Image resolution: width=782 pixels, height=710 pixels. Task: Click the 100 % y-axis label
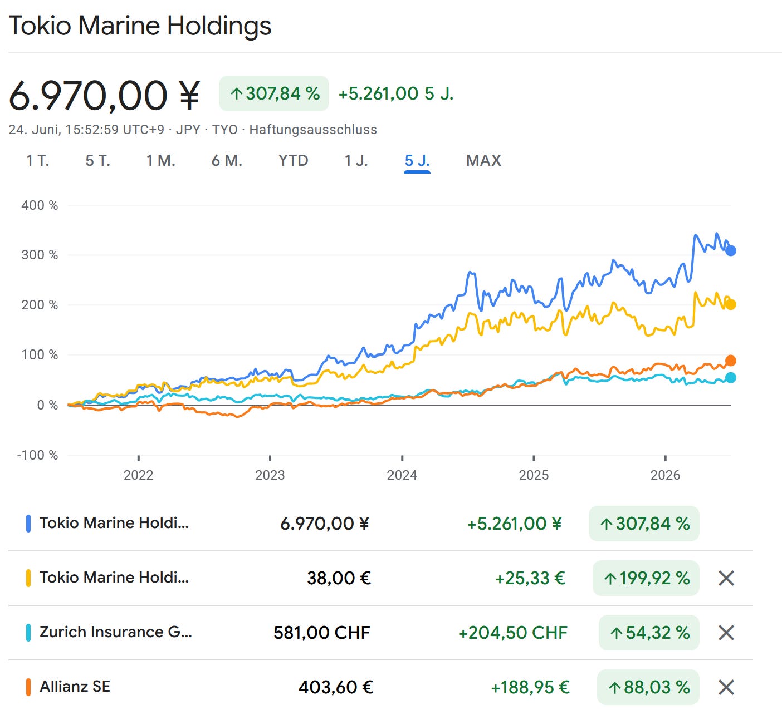click(40, 355)
